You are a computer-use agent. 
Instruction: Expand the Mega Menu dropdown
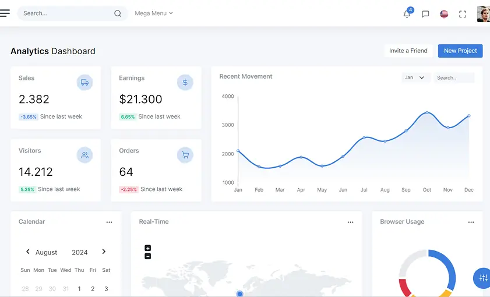[154, 13]
